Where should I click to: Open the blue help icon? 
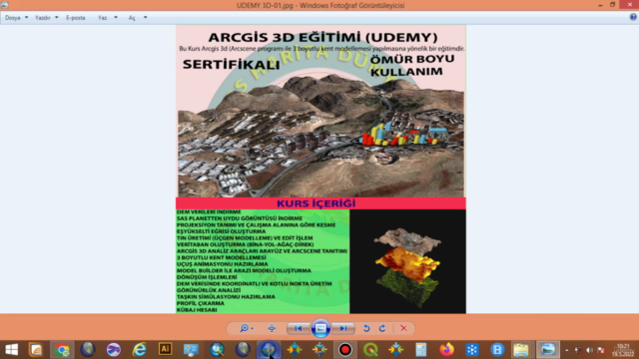click(633, 17)
